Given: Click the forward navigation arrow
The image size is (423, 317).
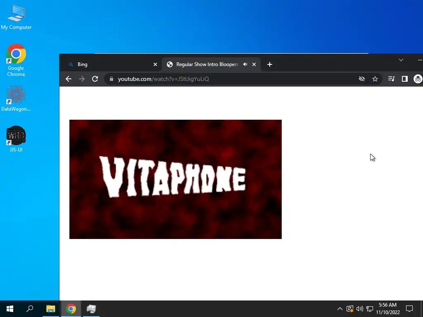Looking at the screenshot, I should 82,79.
